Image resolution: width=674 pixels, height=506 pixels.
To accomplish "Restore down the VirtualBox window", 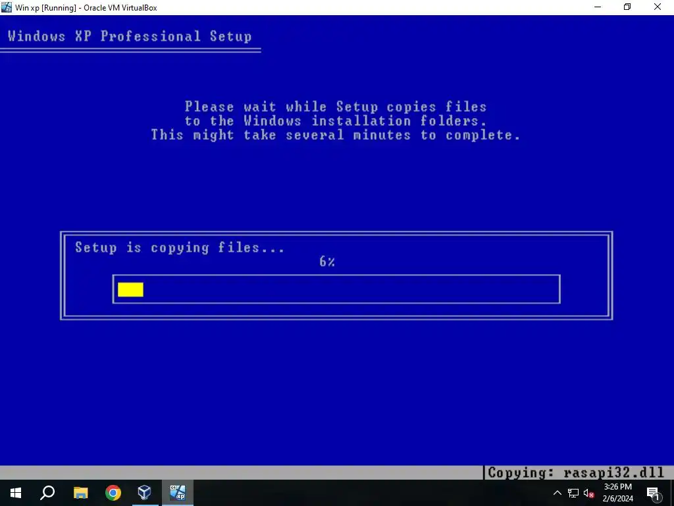I will click(627, 7).
